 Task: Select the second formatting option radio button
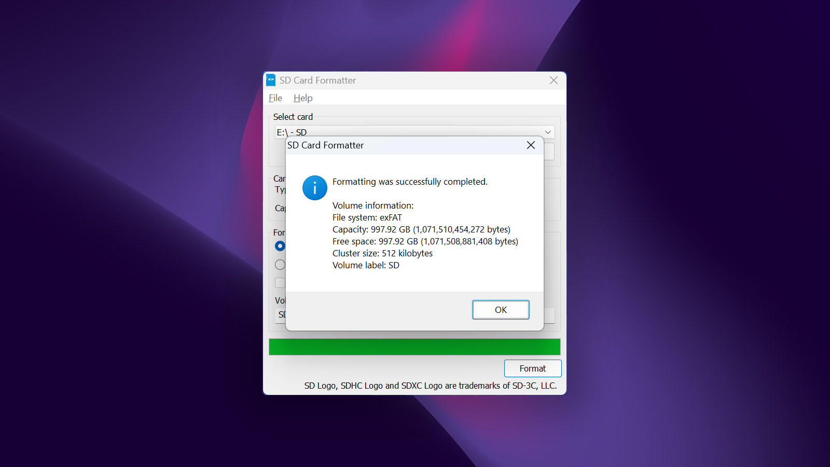click(x=280, y=265)
